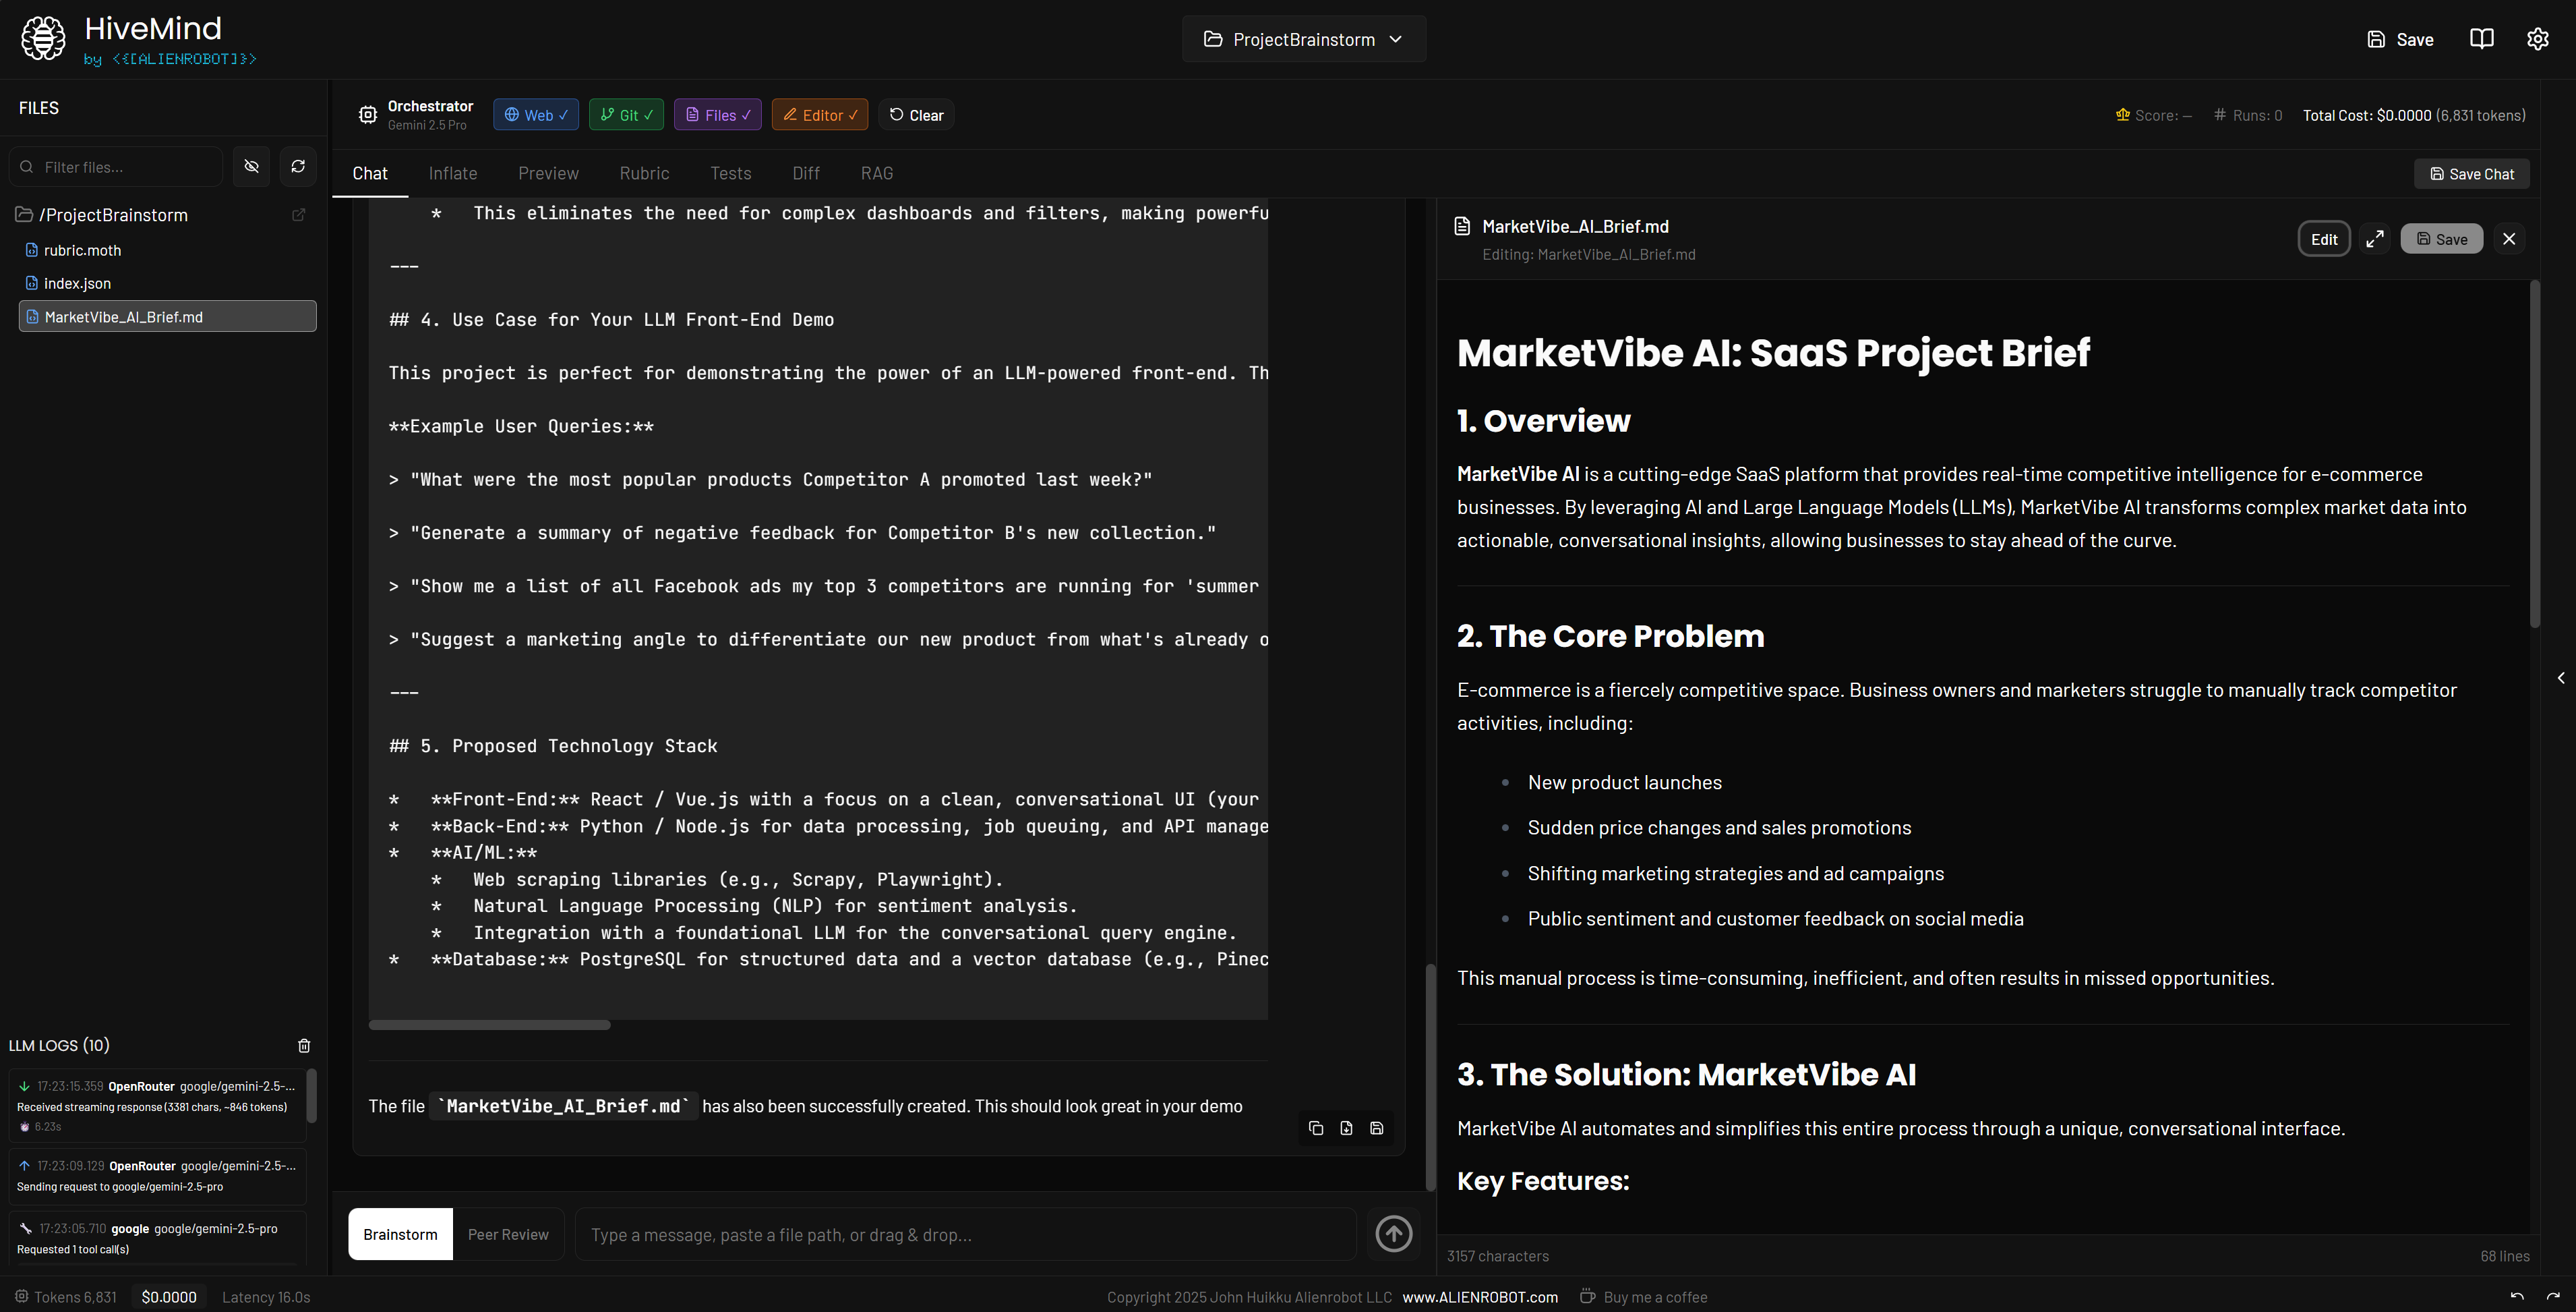The height and width of the screenshot is (1312, 2576).
Task: Disable Web access for the Orchestrator
Action: click(536, 114)
